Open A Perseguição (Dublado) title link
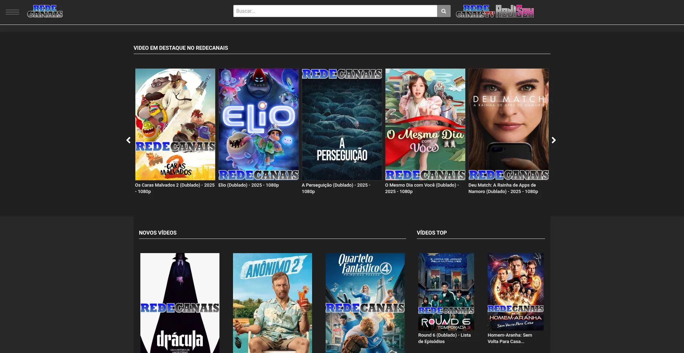This screenshot has width=684, height=353. (x=336, y=188)
